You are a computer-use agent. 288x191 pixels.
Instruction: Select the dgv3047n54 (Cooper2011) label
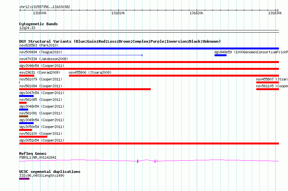coord(42,93)
